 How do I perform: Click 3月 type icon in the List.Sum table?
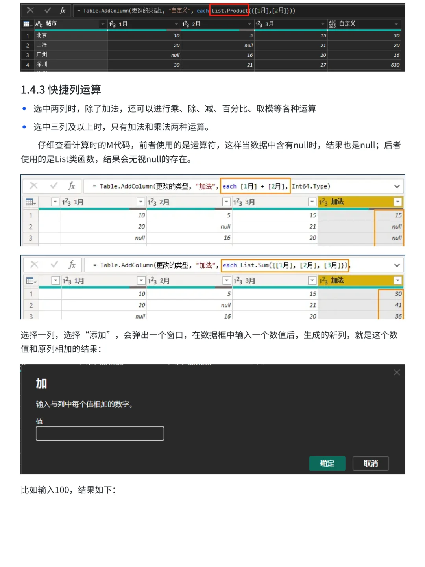point(238,281)
